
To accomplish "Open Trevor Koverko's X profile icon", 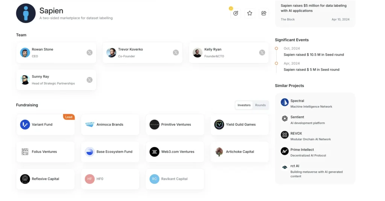I will 176,52.
